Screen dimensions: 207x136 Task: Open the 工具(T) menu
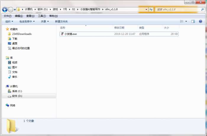pos(42,16)
